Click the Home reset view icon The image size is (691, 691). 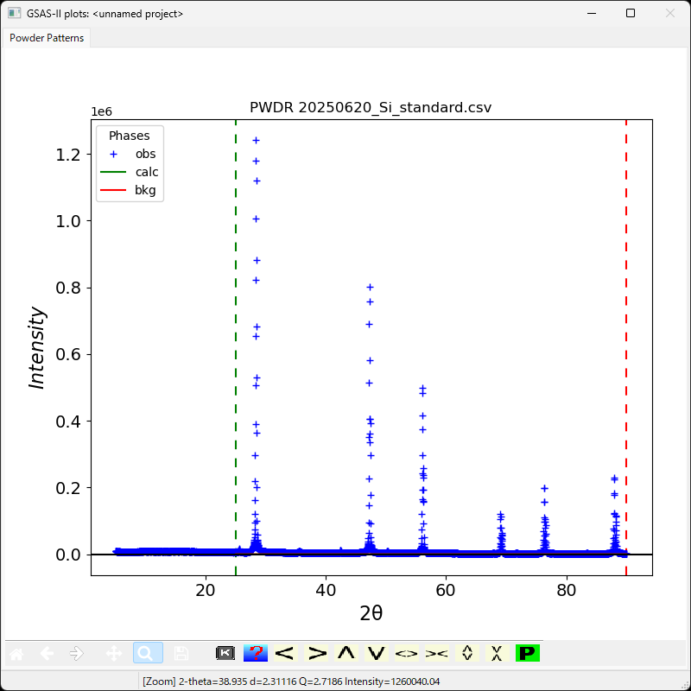coord(17,653)
